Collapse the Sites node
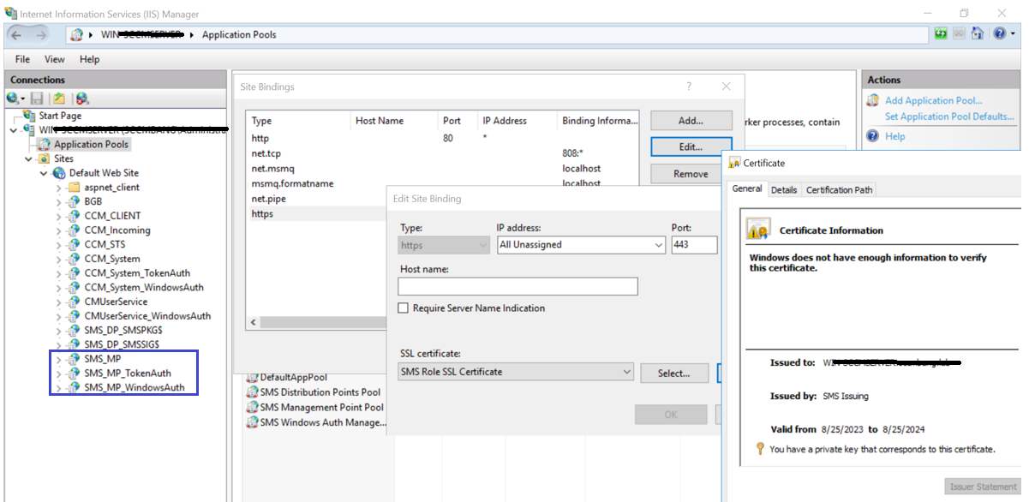 click(29, 158)
